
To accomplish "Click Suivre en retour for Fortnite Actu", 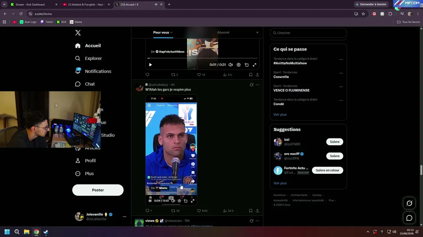I will (x=327, y=170).
